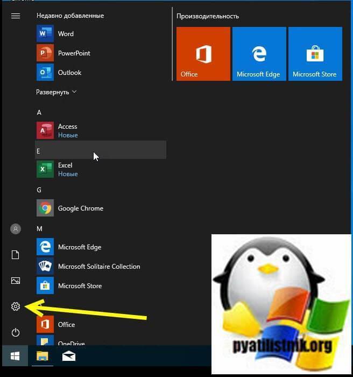Image resolution: width=353 pixels, height=377 pixels.
Task: Click the Windows Start button
Action: [x=15, y=356]
